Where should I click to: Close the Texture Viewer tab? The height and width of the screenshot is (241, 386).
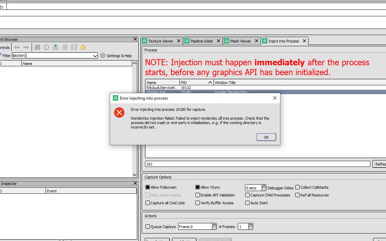pos(179,41)
